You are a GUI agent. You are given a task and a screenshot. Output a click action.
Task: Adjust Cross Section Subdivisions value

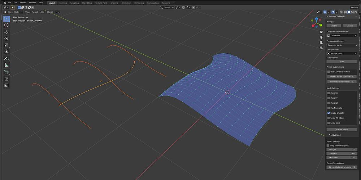pos(342,77)
